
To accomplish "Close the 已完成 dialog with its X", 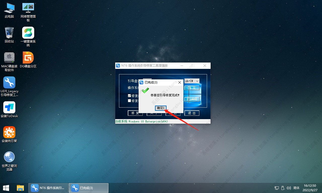I will point(180,82).
